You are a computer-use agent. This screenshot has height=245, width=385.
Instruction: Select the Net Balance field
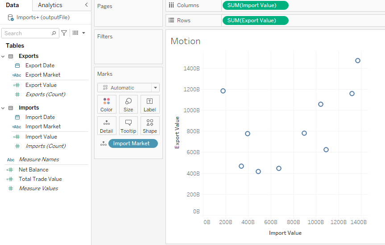tap(33, 170)
